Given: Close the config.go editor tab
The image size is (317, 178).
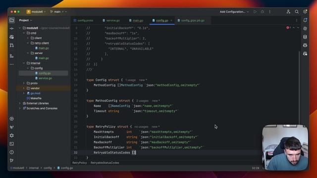Looking at the screenshot, I should tap(171, 20).
